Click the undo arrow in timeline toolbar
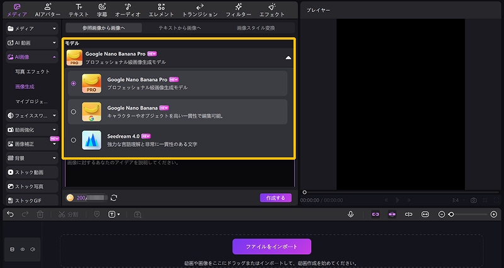This screenshot has height=268, width=504. [10, 214]
